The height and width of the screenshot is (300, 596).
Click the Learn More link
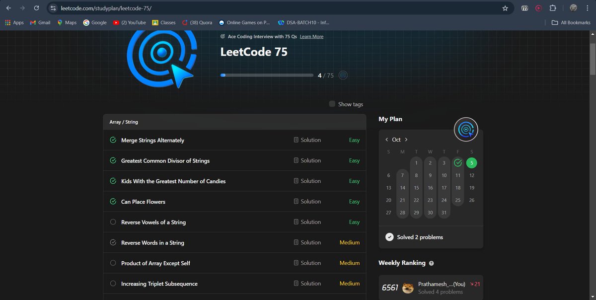tap(311, 37)
